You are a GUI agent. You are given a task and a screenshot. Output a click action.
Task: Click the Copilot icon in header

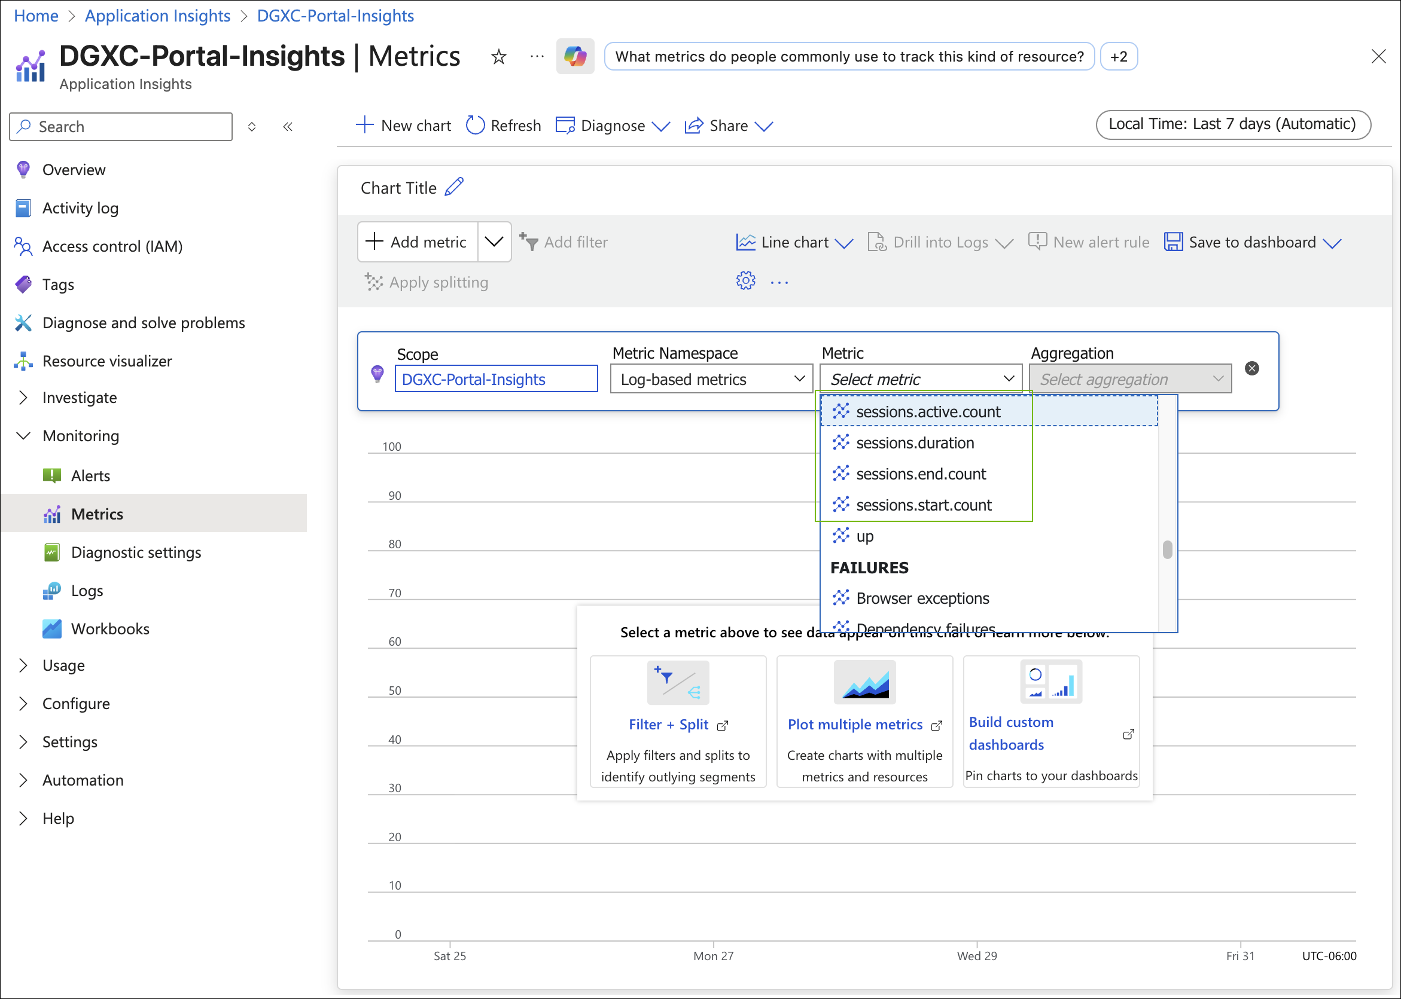tap(574, 57)
